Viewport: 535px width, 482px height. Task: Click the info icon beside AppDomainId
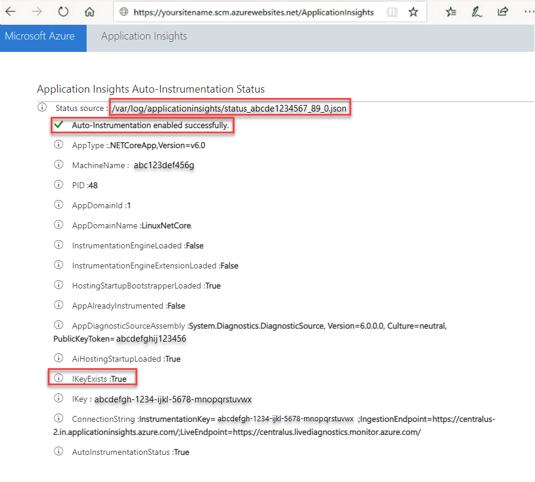click(x=59, y=205)
